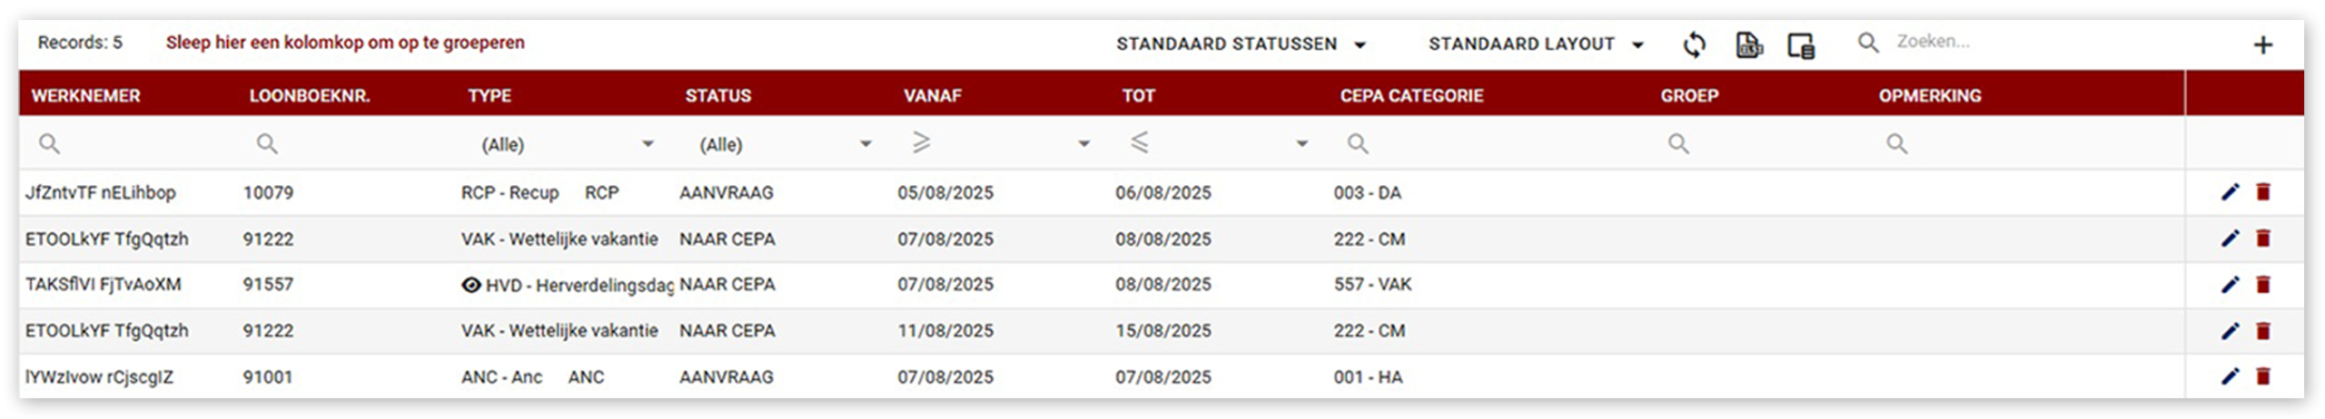Open the column chooser icon
Image resolution: width=2325 pixels, height=419 pixels.
tap(1800, 44)
